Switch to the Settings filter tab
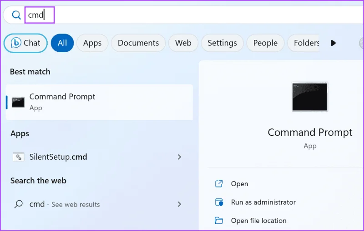Screen dimensions: 364x231 pos(222,43)
